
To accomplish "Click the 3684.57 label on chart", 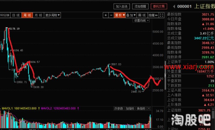I will [35, 62].
